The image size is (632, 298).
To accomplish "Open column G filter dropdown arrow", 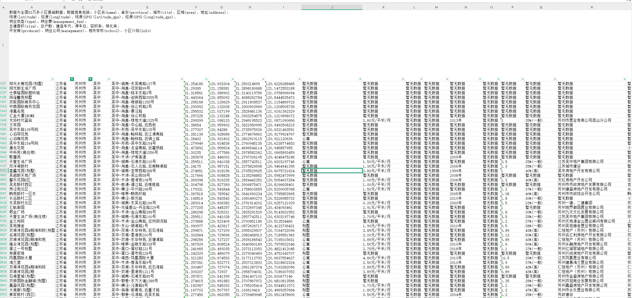I will (x=233, y=79).
